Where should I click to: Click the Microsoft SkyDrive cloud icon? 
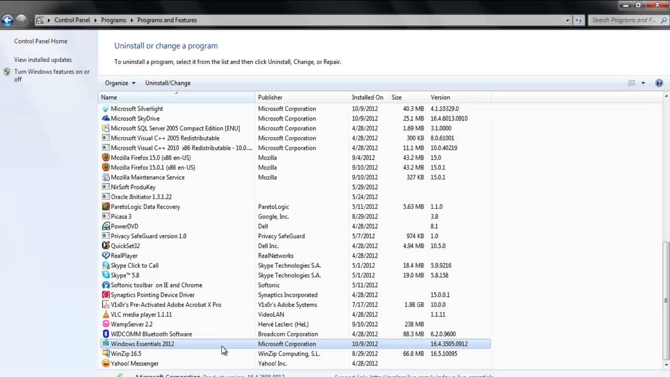[x=106, y=118]
